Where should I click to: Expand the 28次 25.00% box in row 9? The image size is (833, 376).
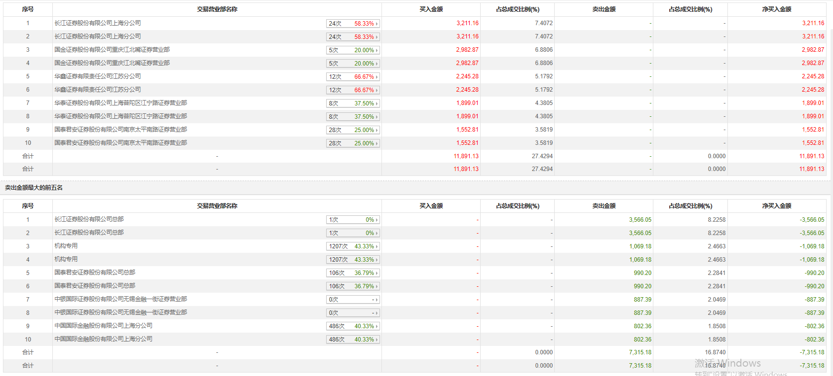click(353, 130)
